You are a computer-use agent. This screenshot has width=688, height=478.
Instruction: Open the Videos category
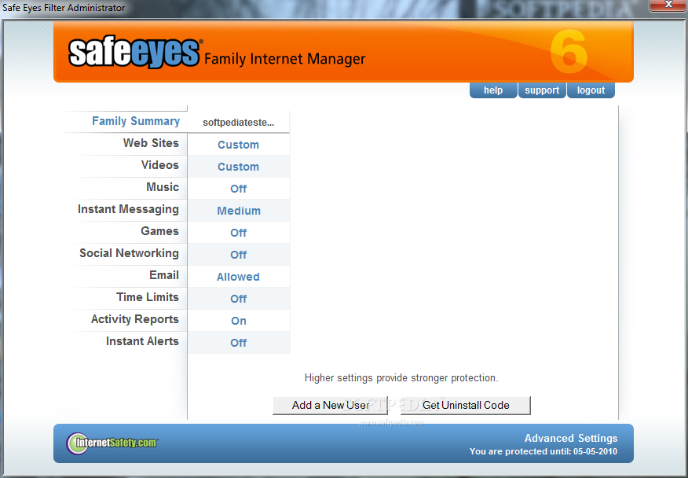point(159,165)
